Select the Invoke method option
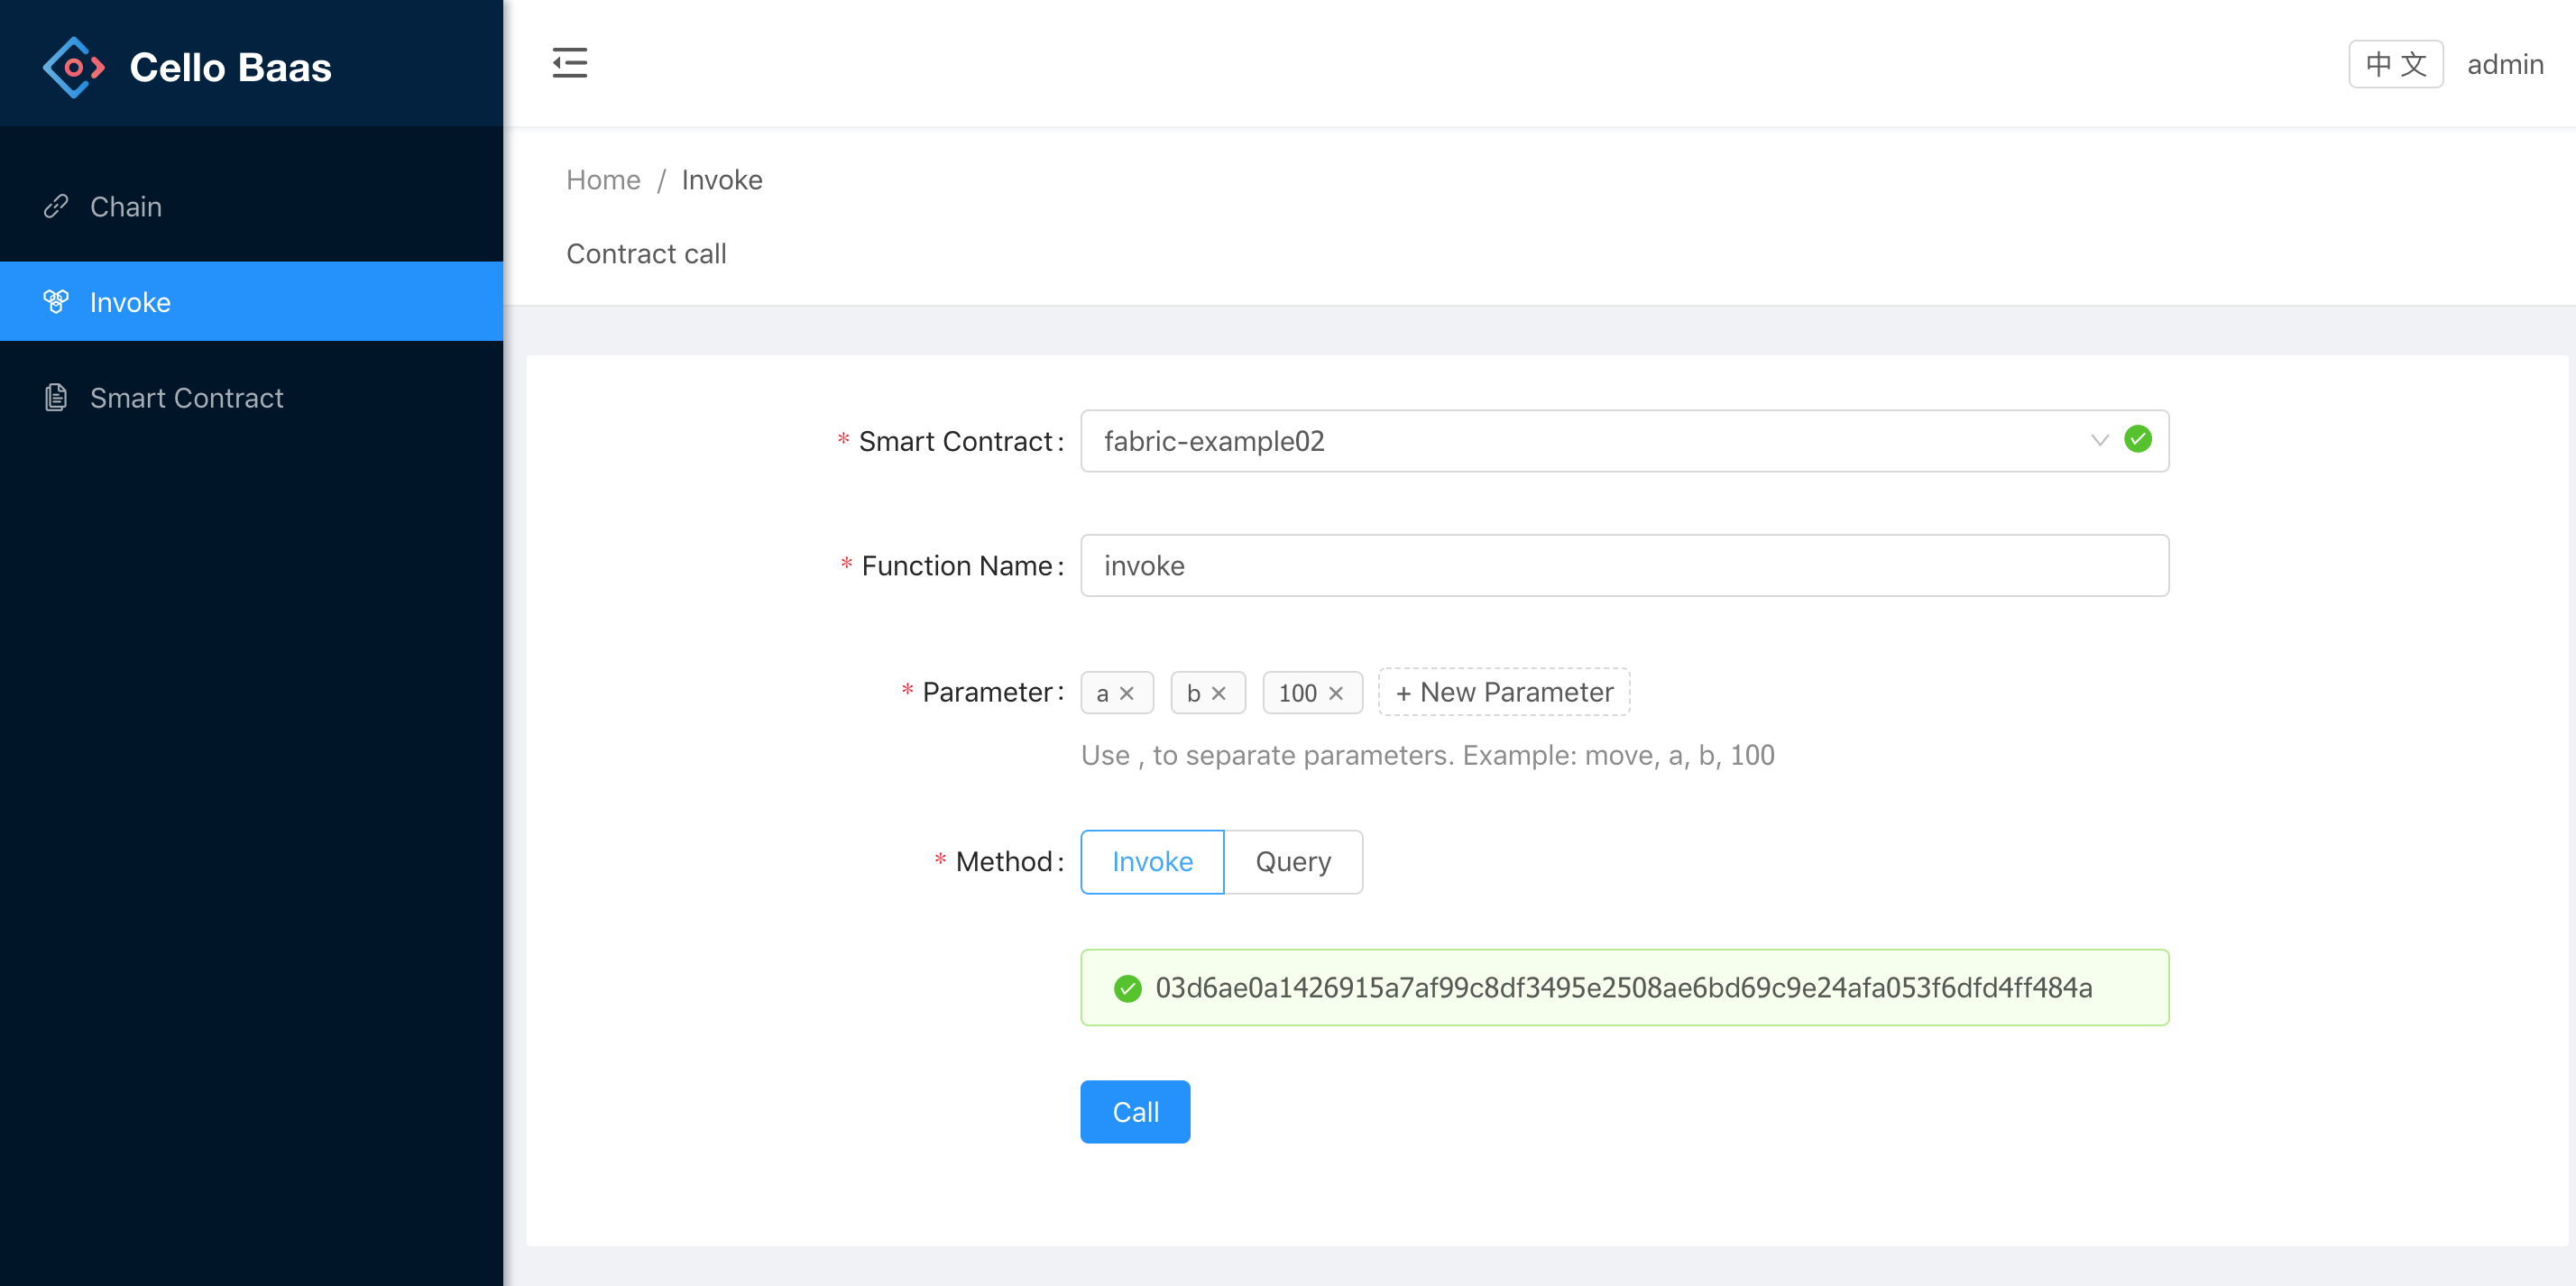The height and width of the screenshot is (1286, 2576). [1152, 861]
